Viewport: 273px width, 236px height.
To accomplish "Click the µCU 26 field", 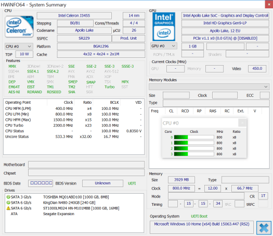I will click(134, 30).
